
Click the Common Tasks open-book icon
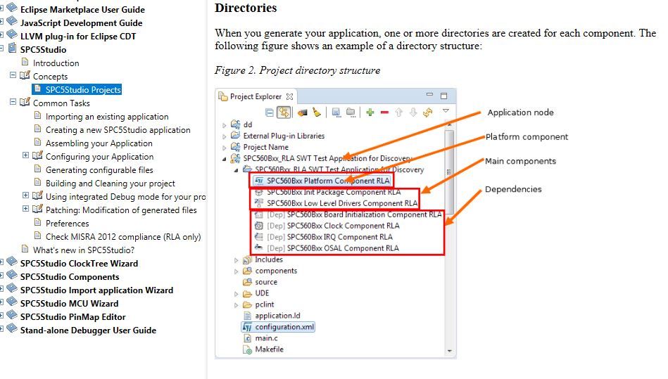(x=25, y=102)
